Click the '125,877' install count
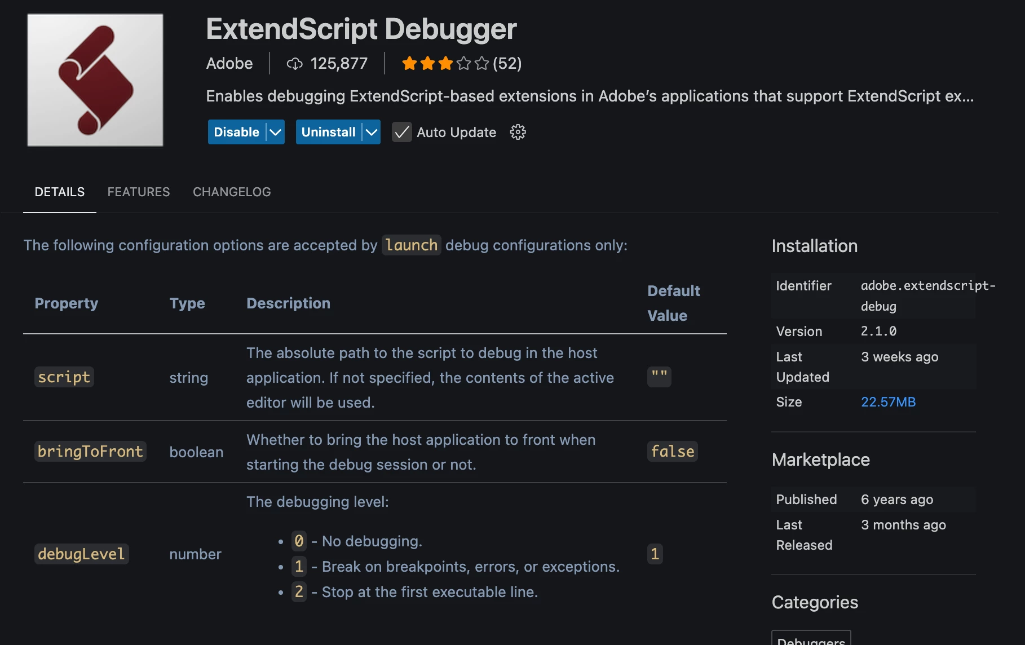1025x645 pixels. (x=339, y=63)
